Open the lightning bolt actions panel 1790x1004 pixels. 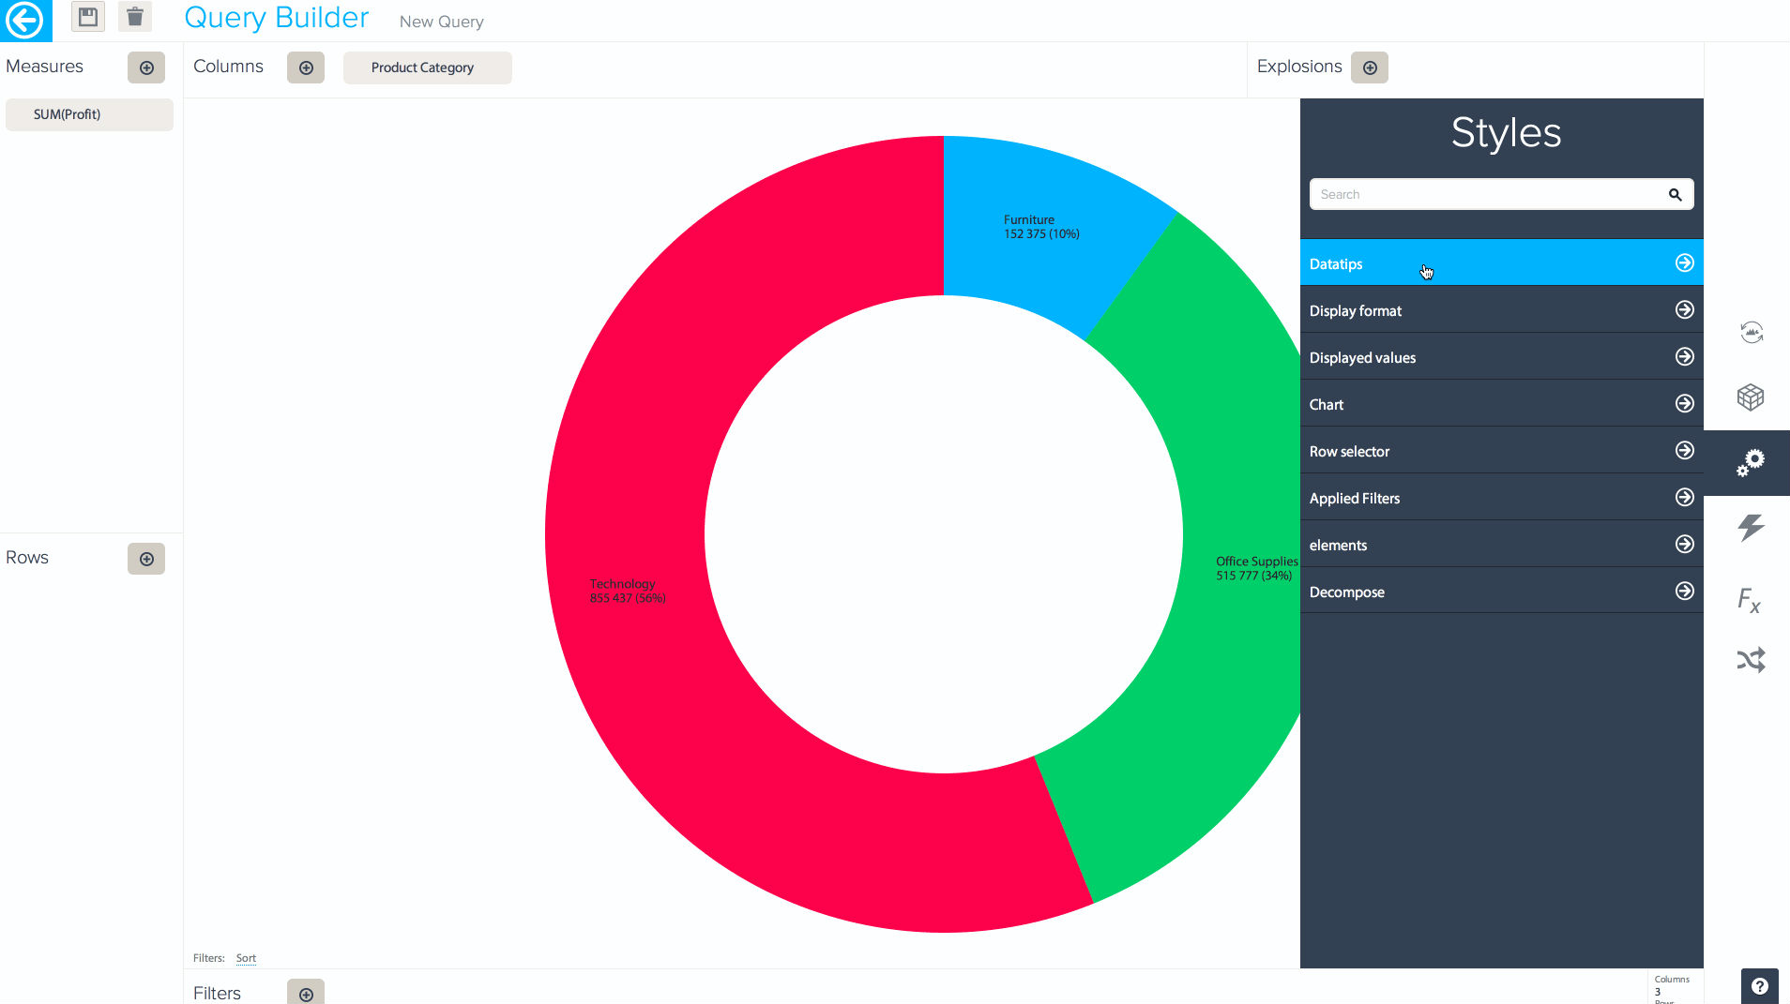pyautogui.click(x=1751, y=528)
